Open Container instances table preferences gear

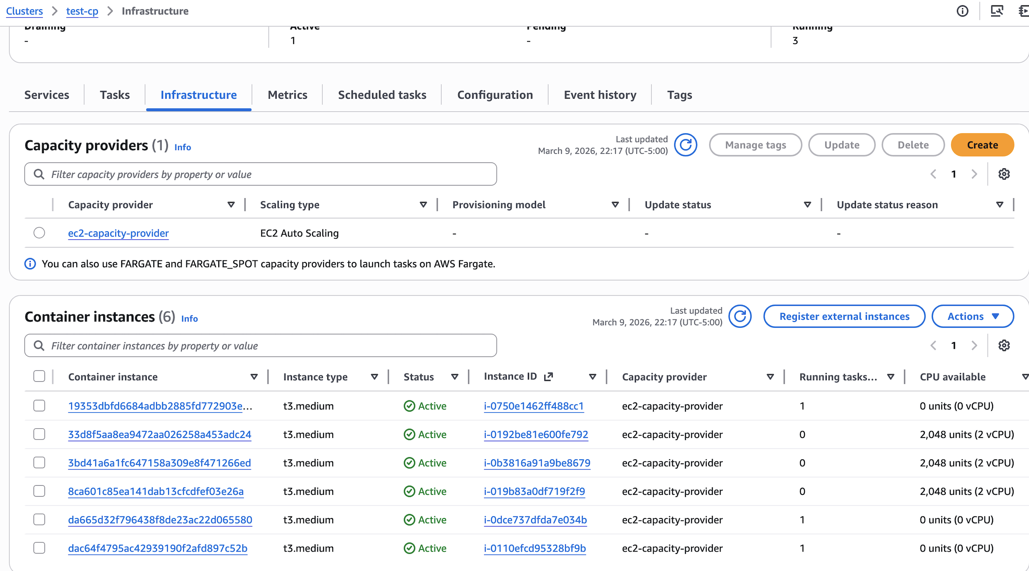pos(1004,346)
